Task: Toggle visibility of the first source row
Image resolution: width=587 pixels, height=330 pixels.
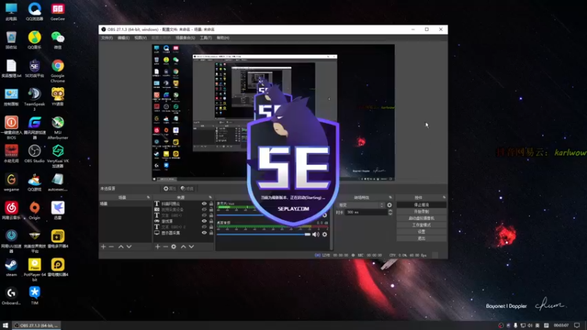Action: (204, 204)
